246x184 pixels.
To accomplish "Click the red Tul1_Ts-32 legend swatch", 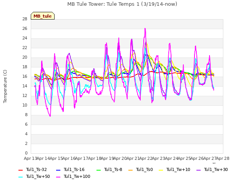I will (x=20, y=170).
